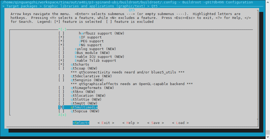Toggle the highlighted qt5multimedia checkbox
The height and width of the screenshot is (139, 270).
coord(61,107)
